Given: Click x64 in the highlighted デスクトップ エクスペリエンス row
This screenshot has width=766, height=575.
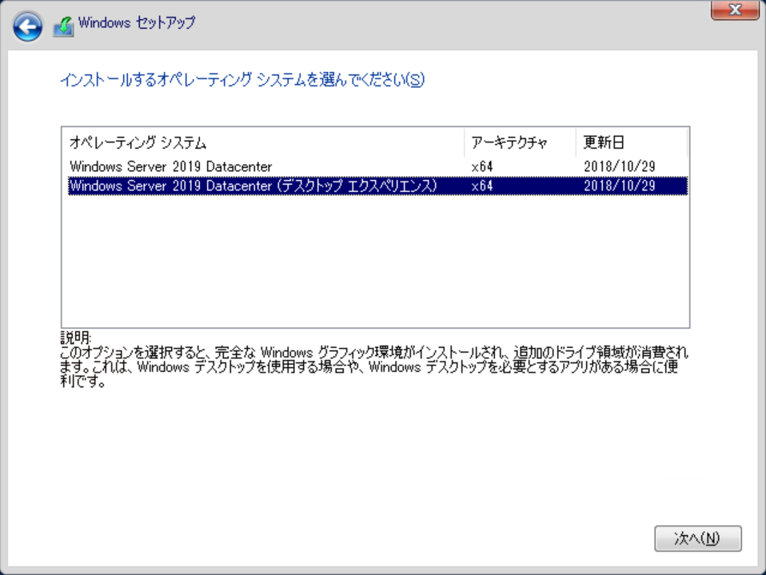Looking at the screenshot, I should click(x=481, y=186).
